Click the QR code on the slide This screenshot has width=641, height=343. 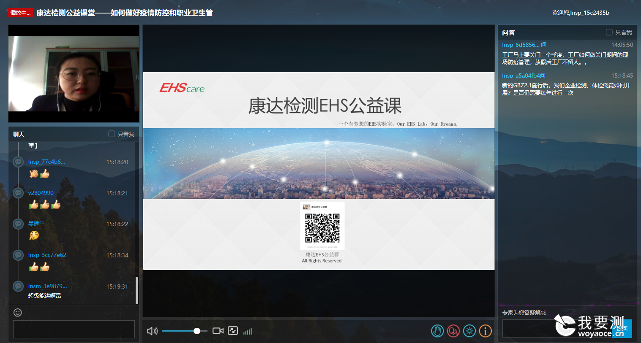(x=322, y=228)
